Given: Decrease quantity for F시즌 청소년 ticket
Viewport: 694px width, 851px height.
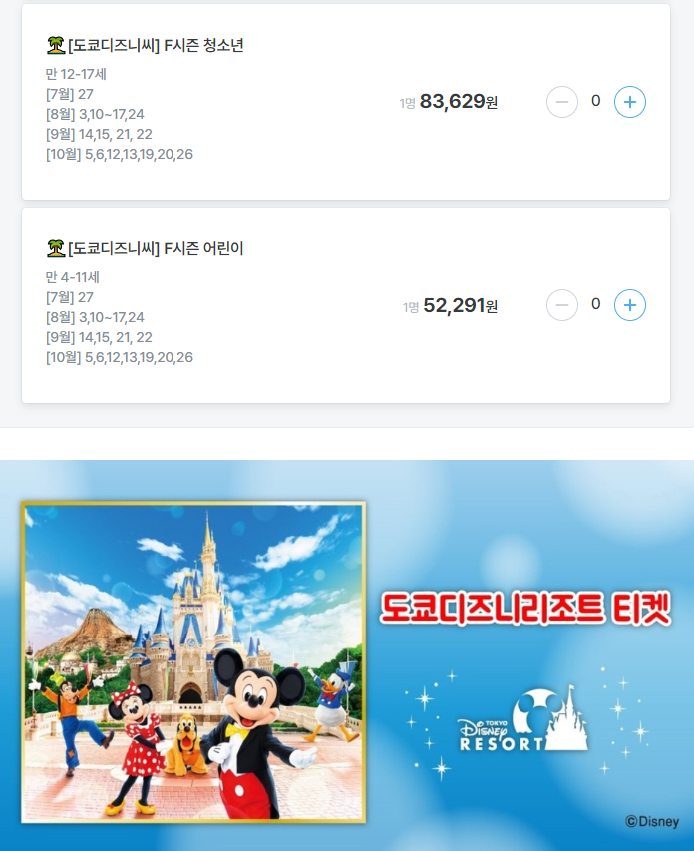Looking at the screenshot, I should (562, 102).
